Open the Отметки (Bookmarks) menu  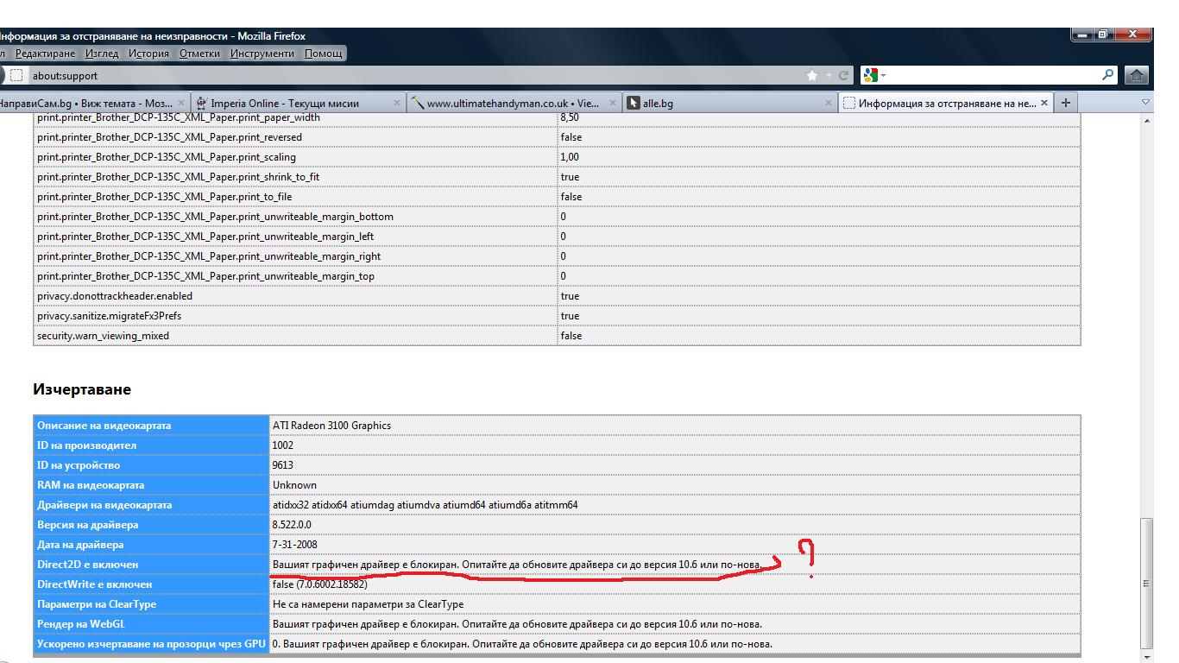[199, 54]
